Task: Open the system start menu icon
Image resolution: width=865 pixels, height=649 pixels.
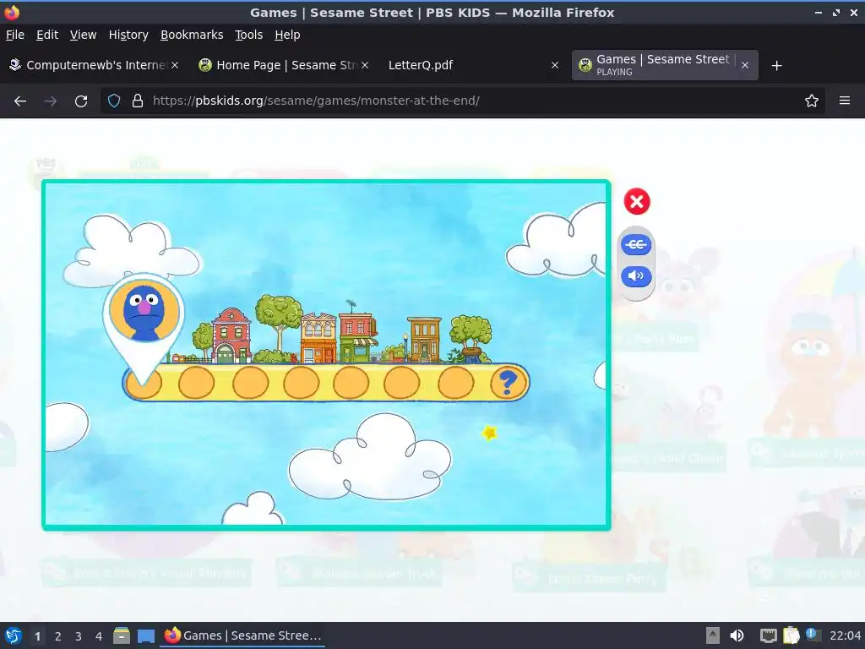Action: pos(13,635)
